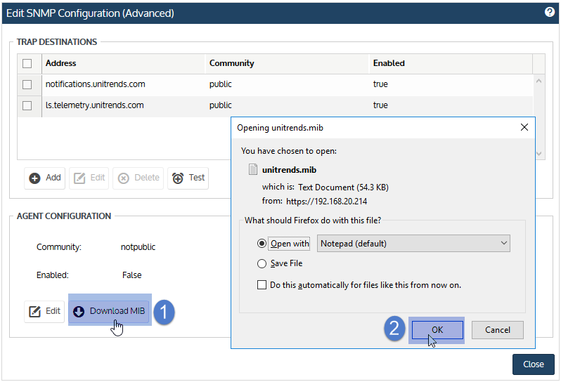Open the help question mark icon
The image size is (561, 382).
click(549, 12)
